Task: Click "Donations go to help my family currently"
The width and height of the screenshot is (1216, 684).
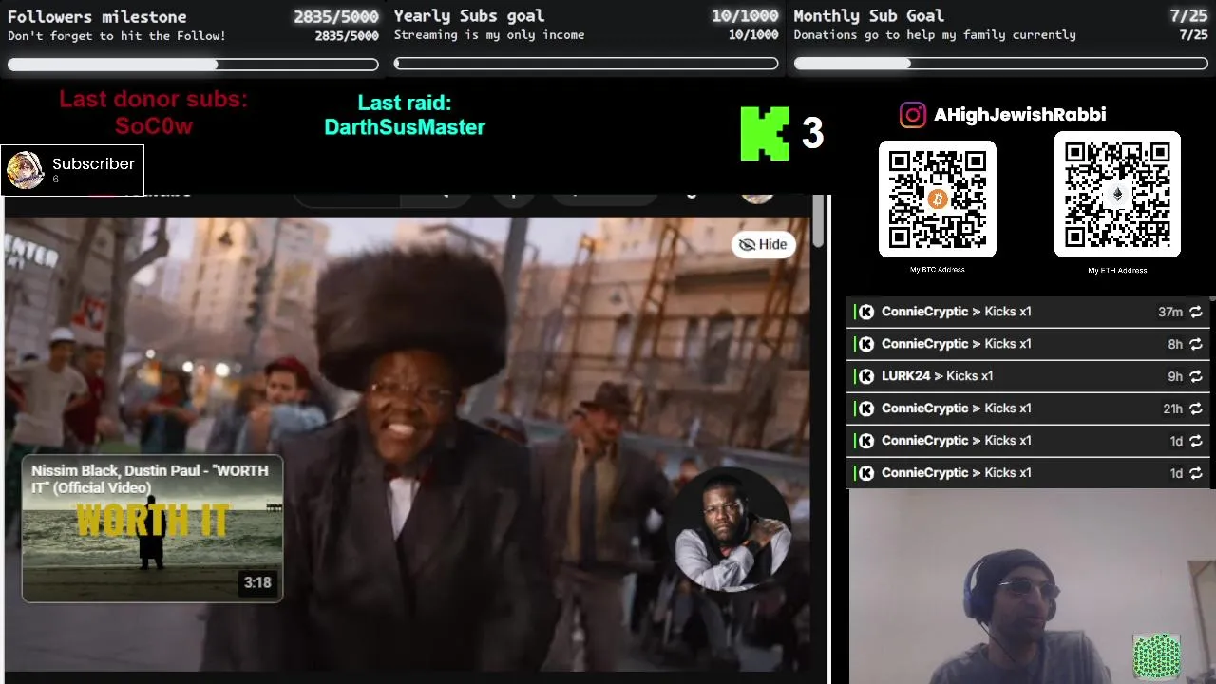Action: pyautogui.click(x=935, y=35)
